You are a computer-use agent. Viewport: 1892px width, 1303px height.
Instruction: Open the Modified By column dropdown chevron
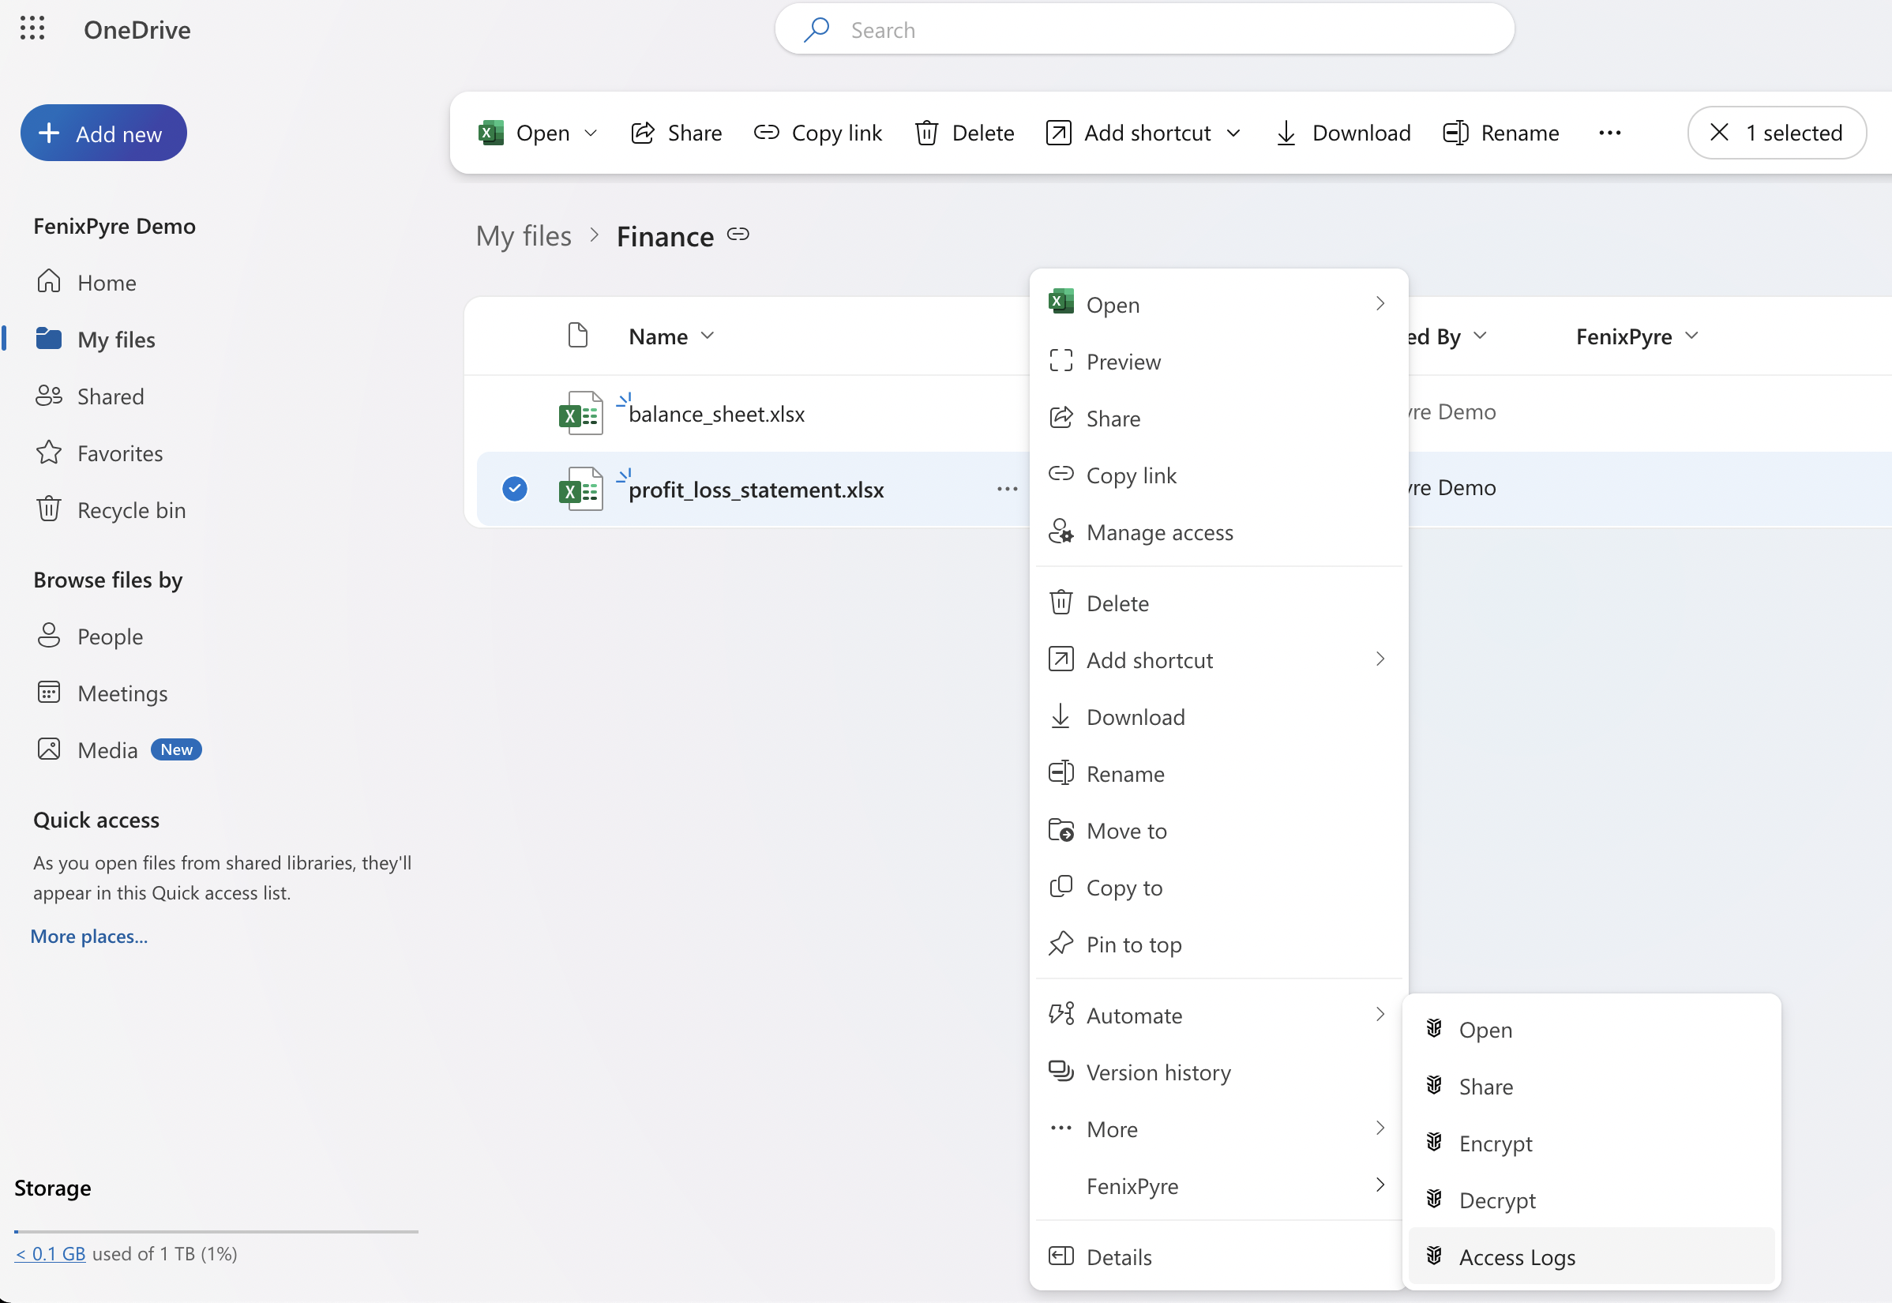click(1481, 336)
